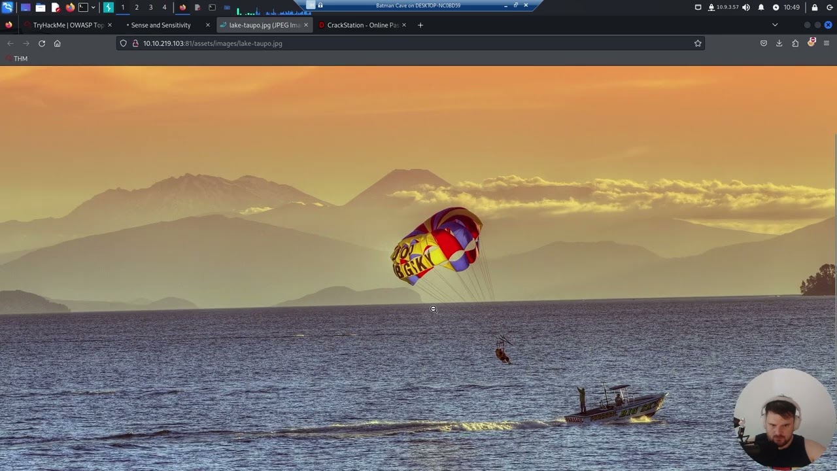
Task: Click the blocked extension toolbar icon
Action: (811, 43)
